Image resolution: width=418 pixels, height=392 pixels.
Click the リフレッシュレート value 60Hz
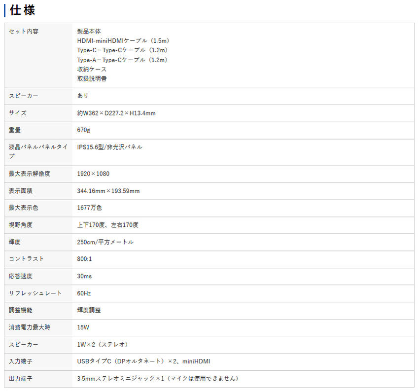[84, 293]
